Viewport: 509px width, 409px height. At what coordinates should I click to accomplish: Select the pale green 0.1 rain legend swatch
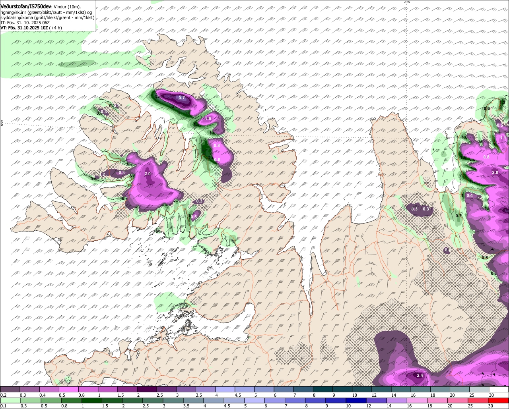pos(10,400)
